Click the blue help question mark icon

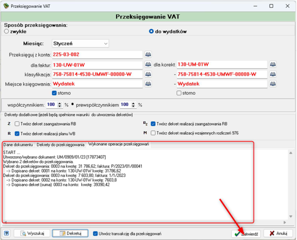[6, 234]
